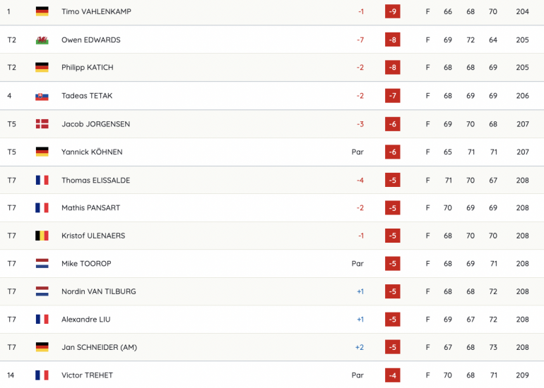Click Jacob JORGENSEN's row position T5
544x388 pixels.
tap(12, 124)
